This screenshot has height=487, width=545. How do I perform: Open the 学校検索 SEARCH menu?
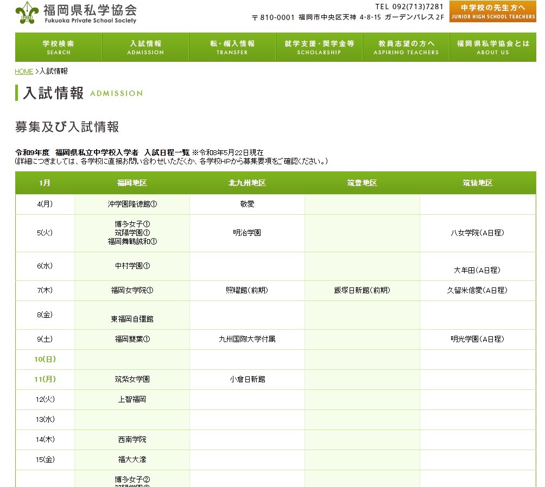coord(59,47)
